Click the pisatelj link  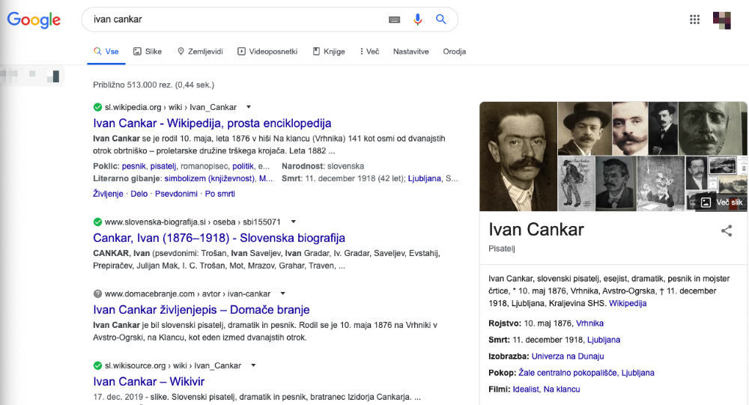click(163, 166)
